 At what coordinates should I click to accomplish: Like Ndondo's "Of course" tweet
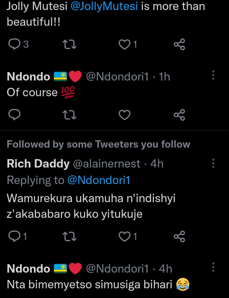(124, 115)
